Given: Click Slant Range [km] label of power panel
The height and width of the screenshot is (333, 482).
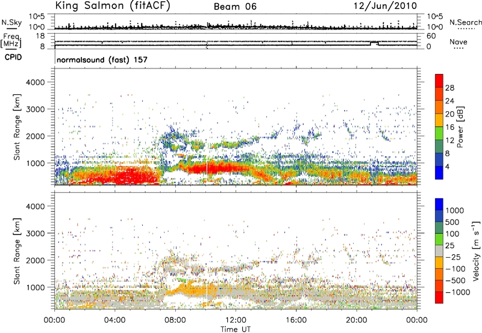Looking at the screenshot, I should [17, 127].
